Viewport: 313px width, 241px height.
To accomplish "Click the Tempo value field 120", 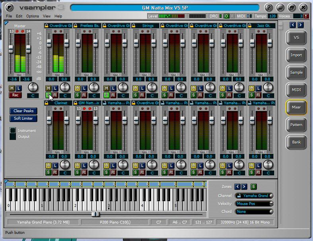I will 272,16.
